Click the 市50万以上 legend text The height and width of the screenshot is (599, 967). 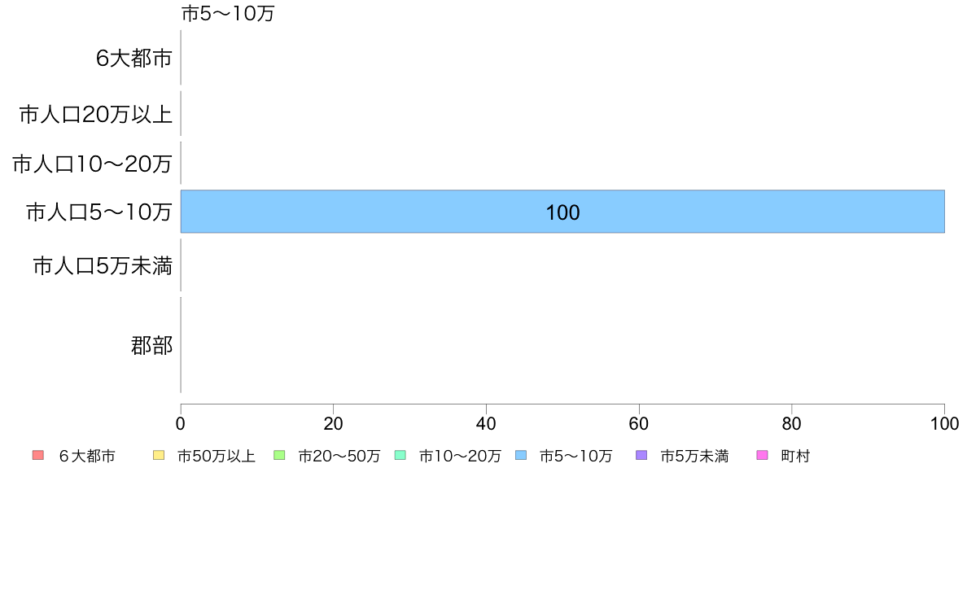pyautogui.click(x=217, y=456)
